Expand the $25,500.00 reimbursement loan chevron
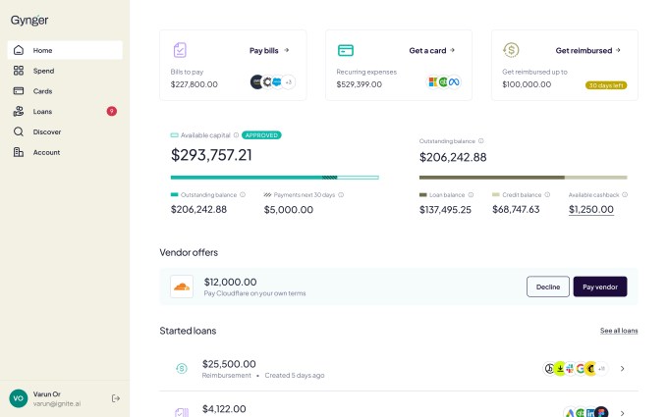The height and width of the screenshot is (417, 668). point(622,369)
